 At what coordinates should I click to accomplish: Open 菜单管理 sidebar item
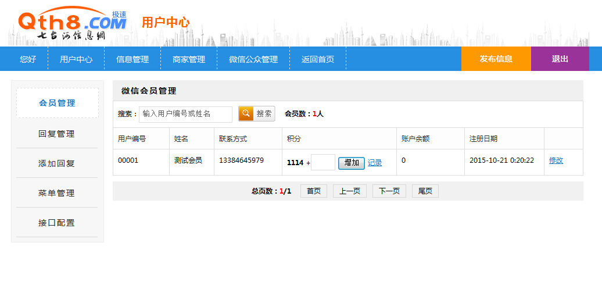(57, 193)
